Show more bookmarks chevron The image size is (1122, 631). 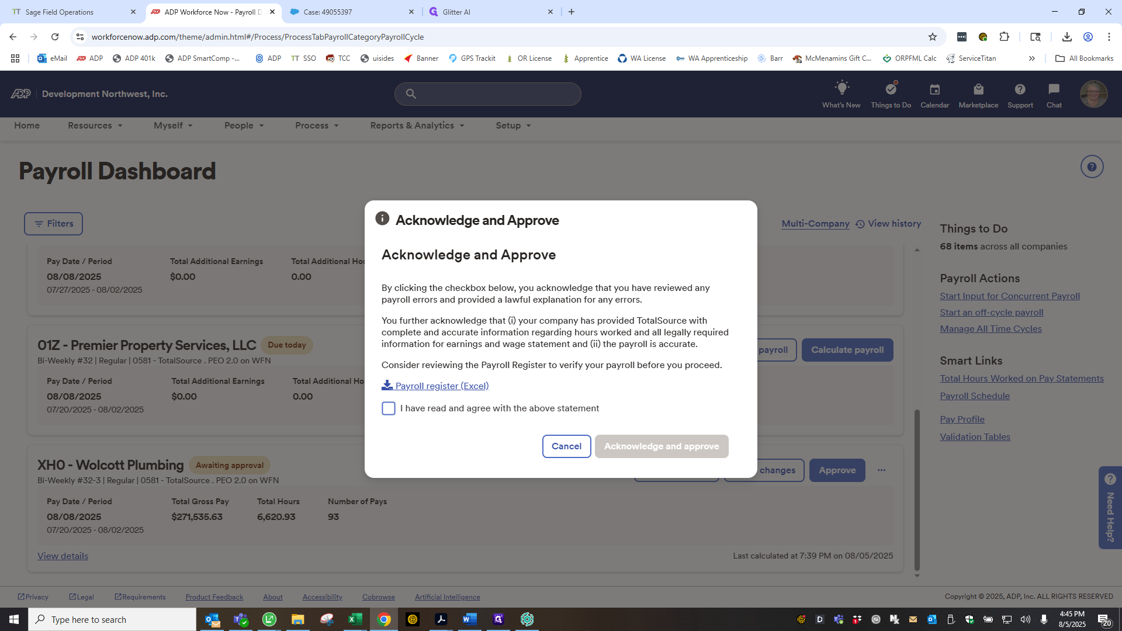point(1031,58)
